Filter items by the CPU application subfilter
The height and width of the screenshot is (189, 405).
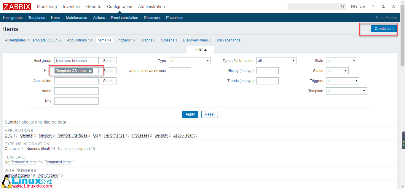pyautogui.click(x=8, y=135)
